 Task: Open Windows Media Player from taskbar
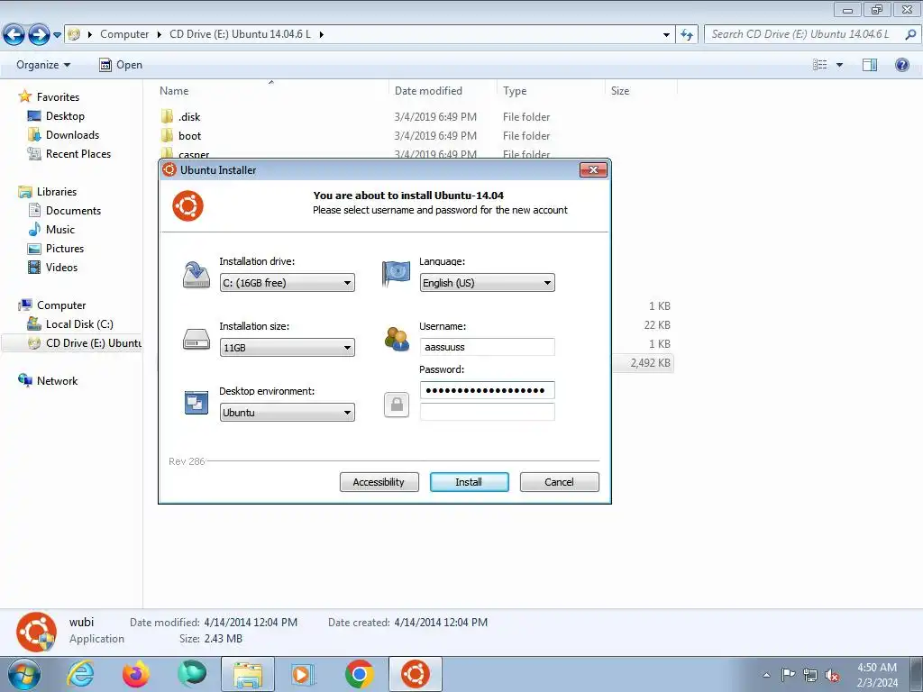(304, 674)
